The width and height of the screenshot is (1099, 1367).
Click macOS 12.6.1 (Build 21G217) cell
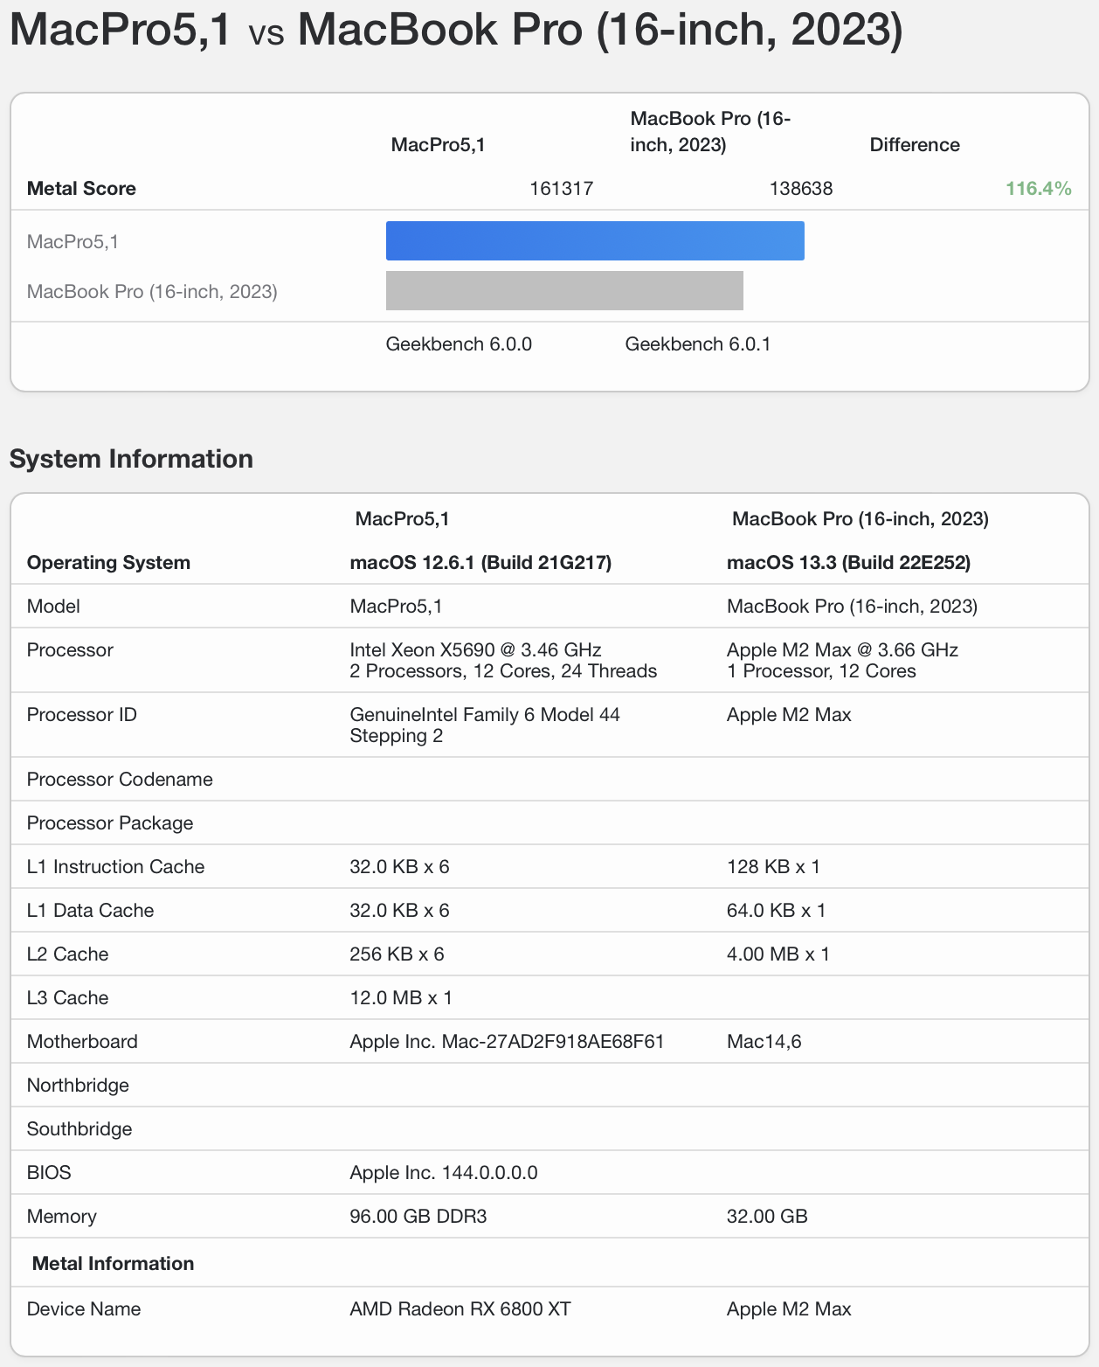pyautogui.click(x=480, y=563)
